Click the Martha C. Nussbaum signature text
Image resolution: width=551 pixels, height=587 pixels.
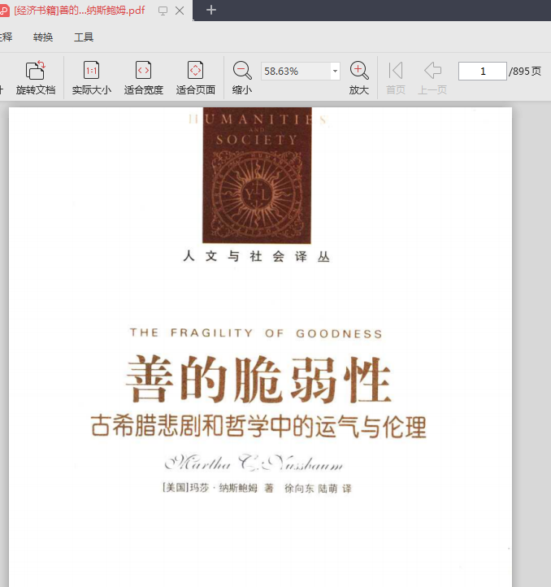tap(254, 463)
